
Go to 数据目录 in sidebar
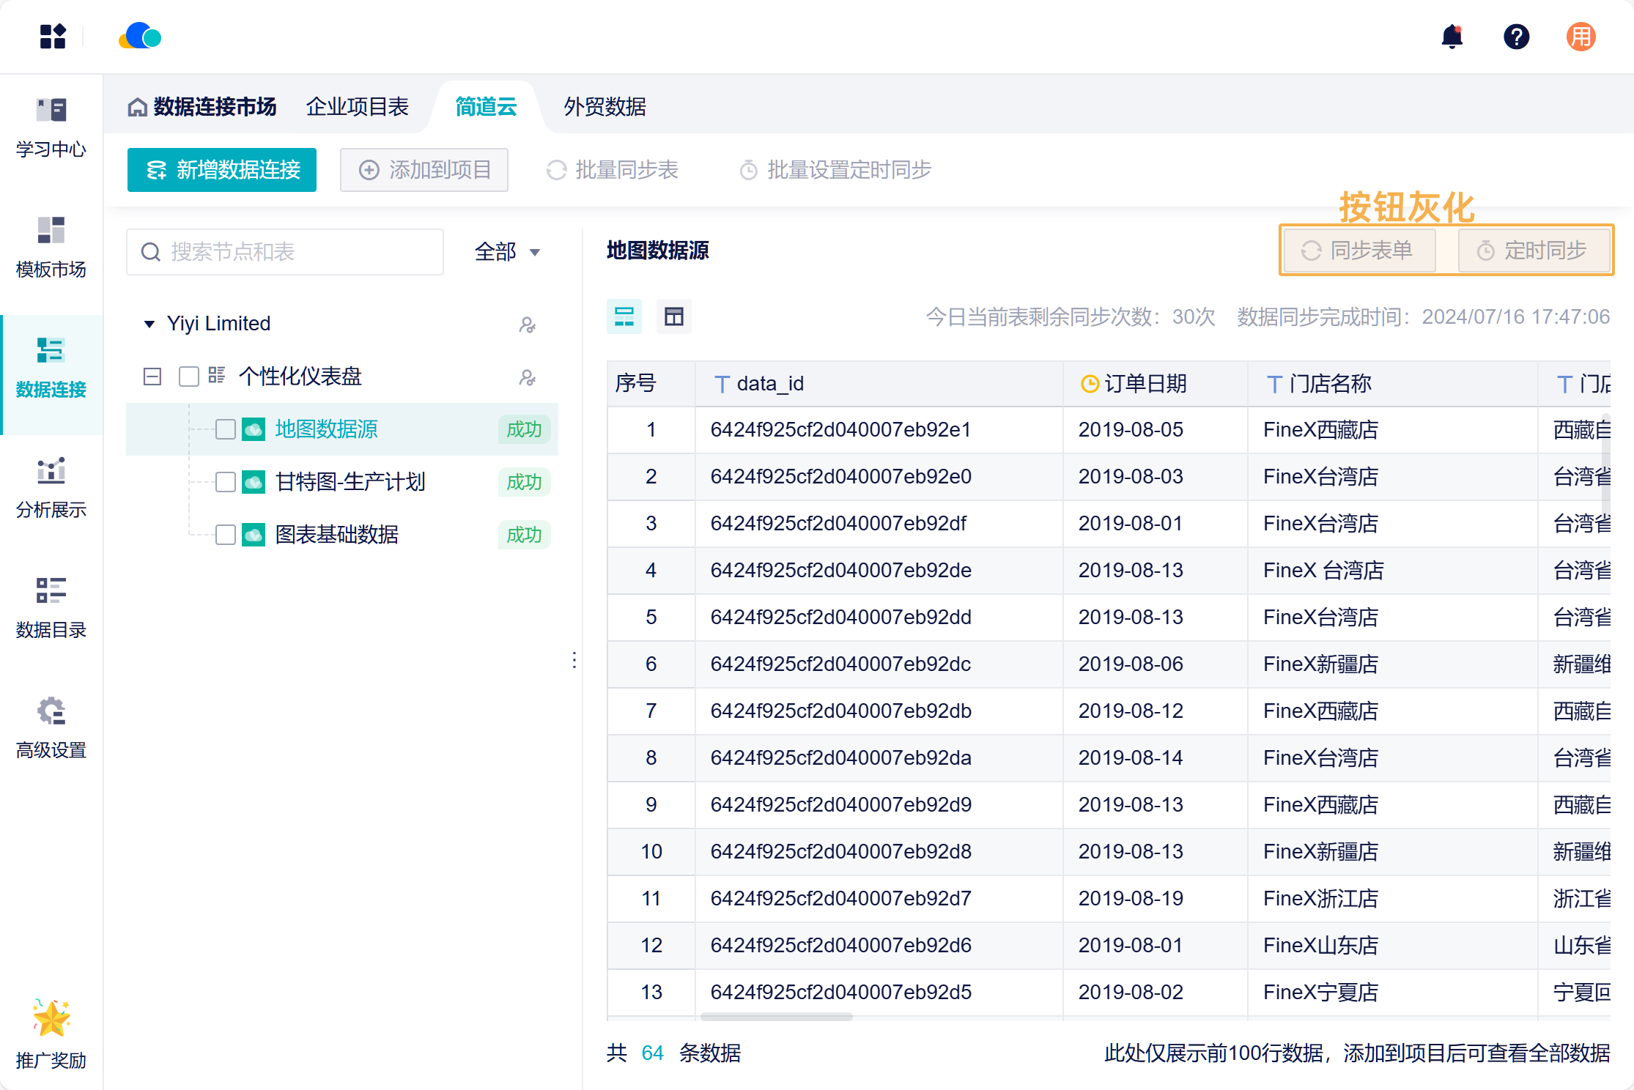point(51,608)
